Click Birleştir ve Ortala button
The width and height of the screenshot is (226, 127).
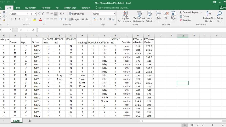click(x=78, y=19)
